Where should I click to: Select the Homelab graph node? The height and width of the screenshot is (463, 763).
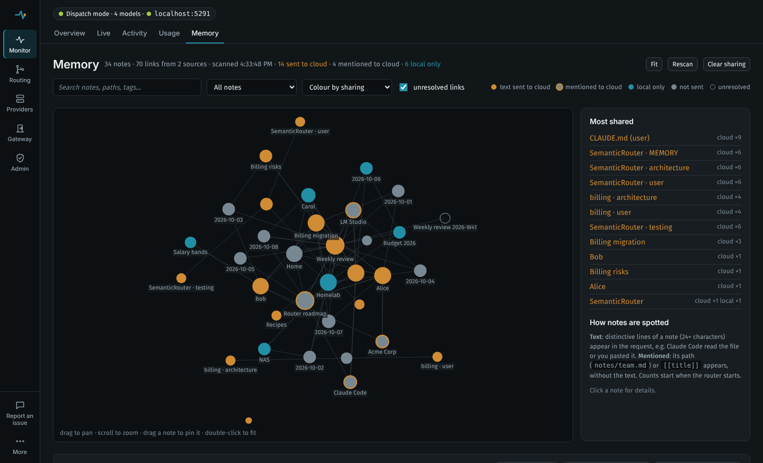[328, 282]
